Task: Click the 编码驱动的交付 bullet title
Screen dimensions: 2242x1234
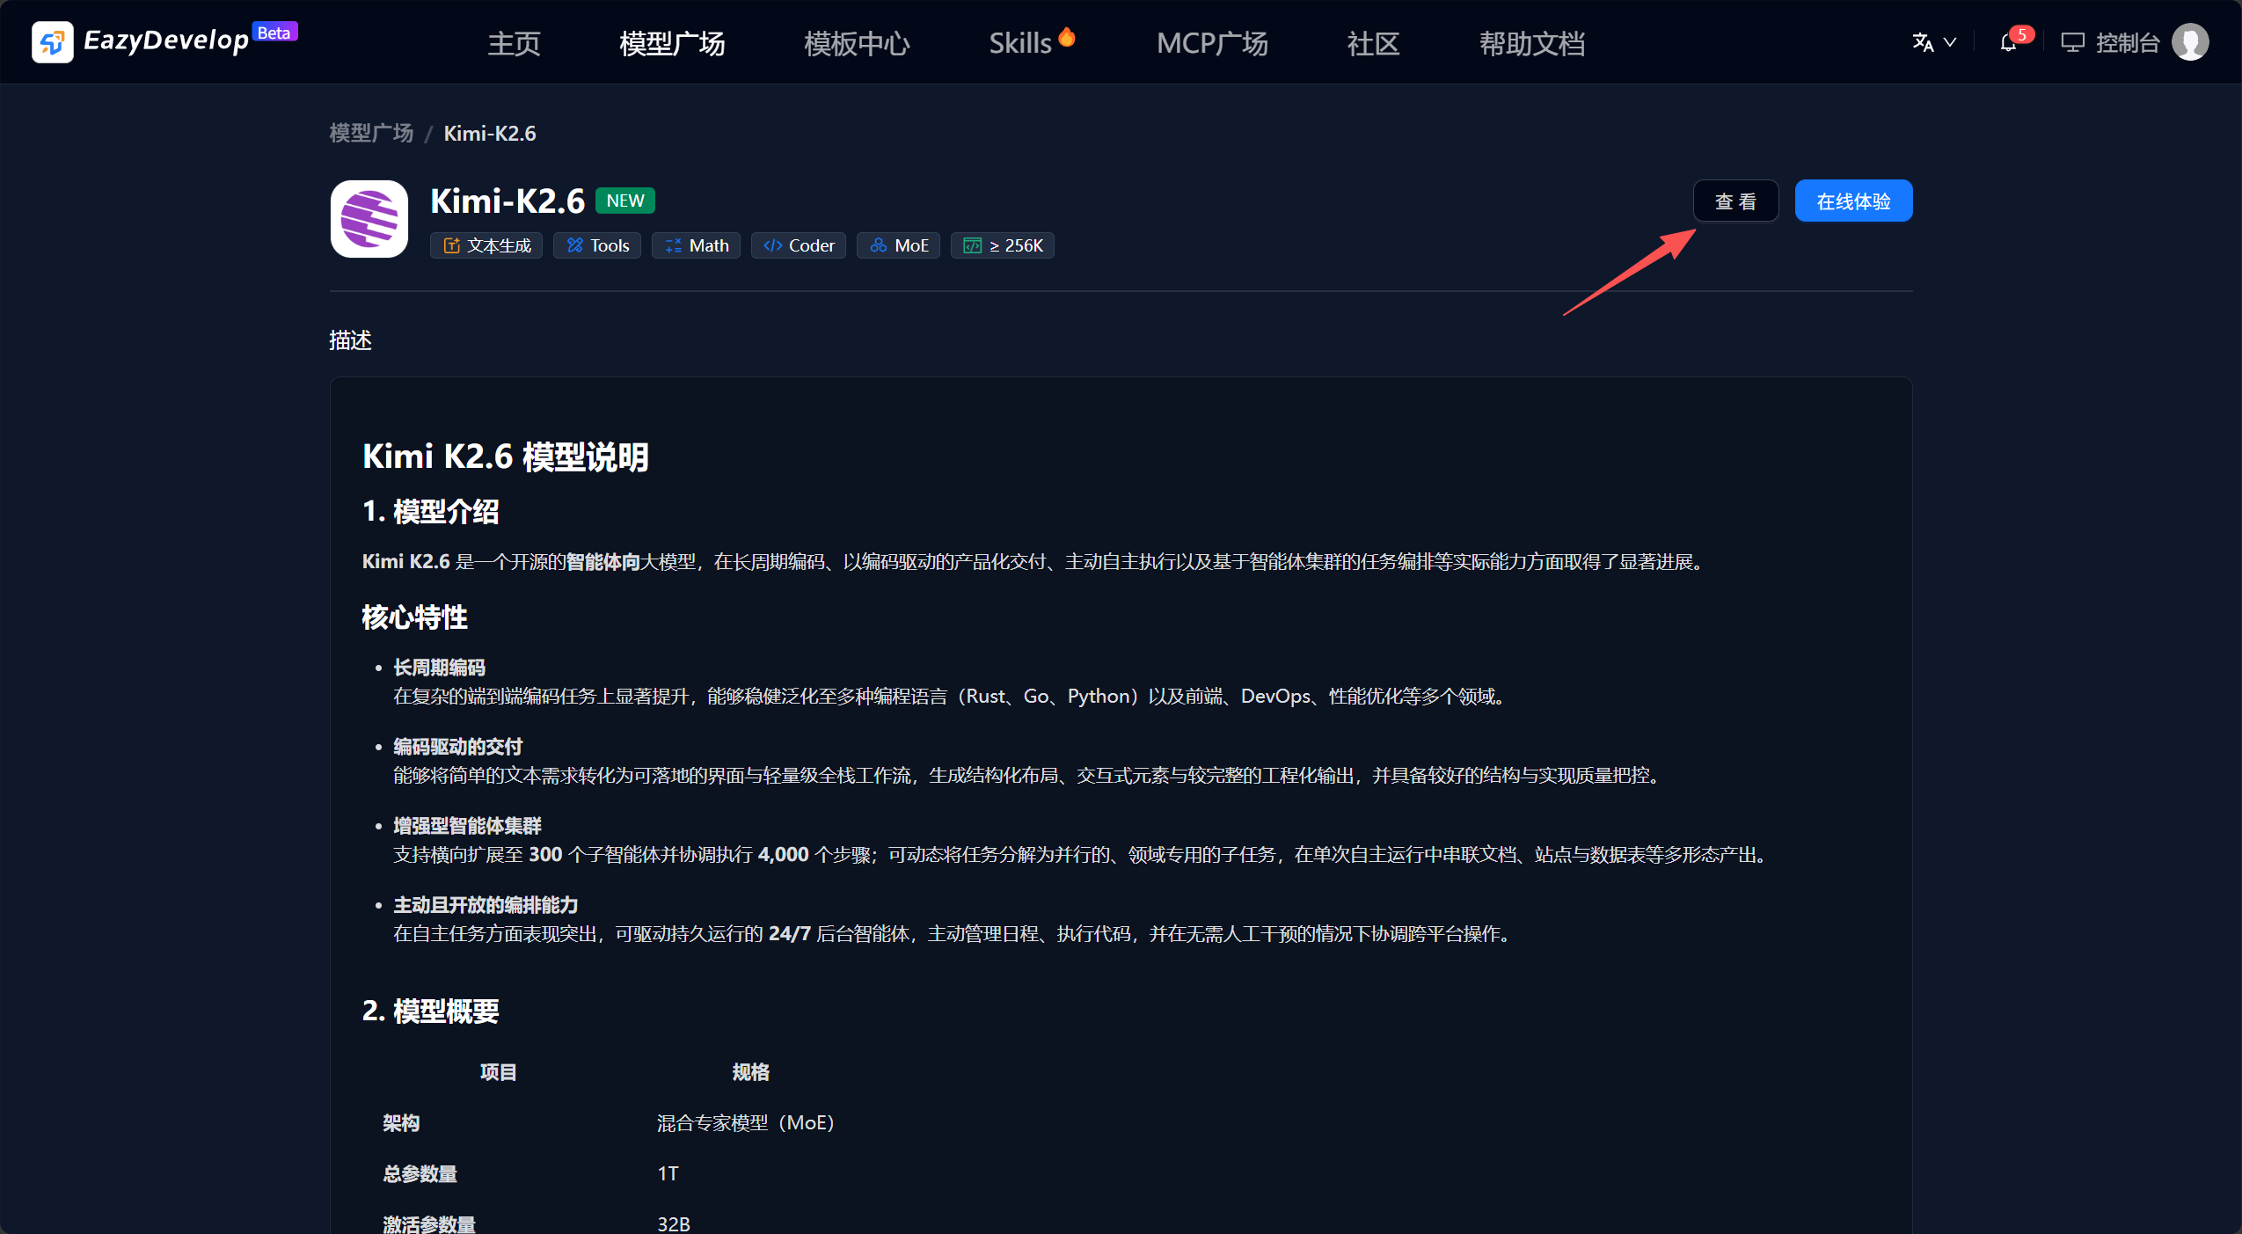Action: tap(457, 747)
